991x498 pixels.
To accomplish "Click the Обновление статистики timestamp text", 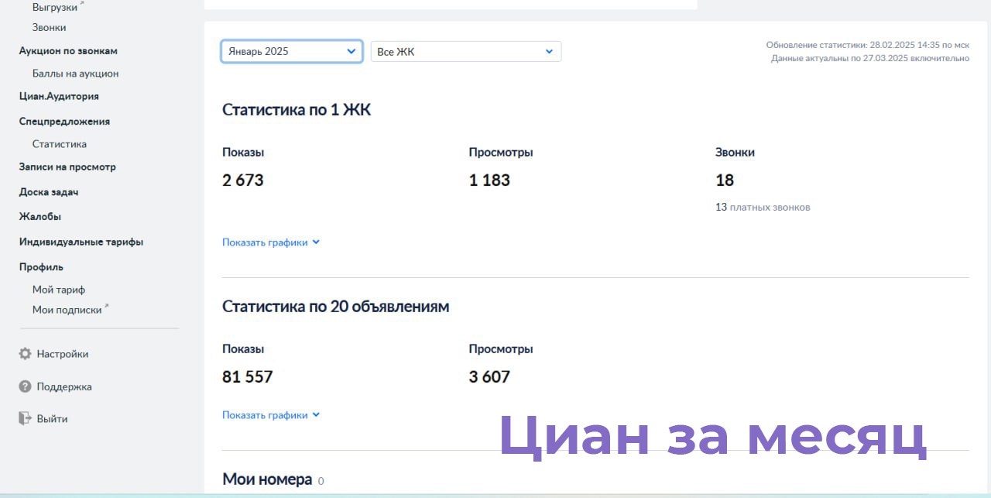I will click(x=868, y=45).
